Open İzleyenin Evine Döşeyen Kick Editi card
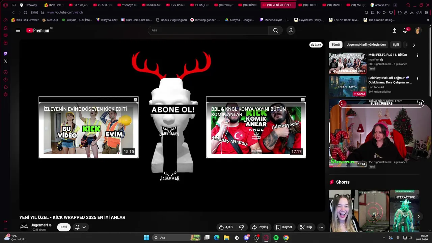 (88, 128)
